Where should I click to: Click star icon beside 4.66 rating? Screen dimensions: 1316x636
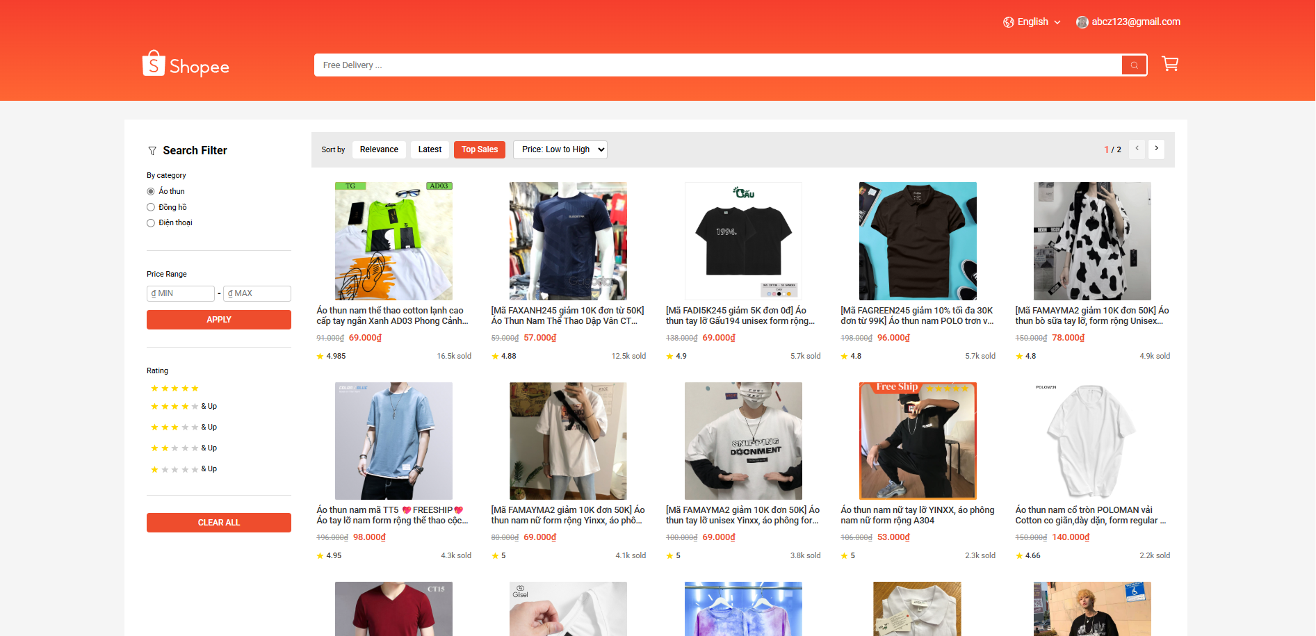pyautogui.click(x=1019, y=556)
